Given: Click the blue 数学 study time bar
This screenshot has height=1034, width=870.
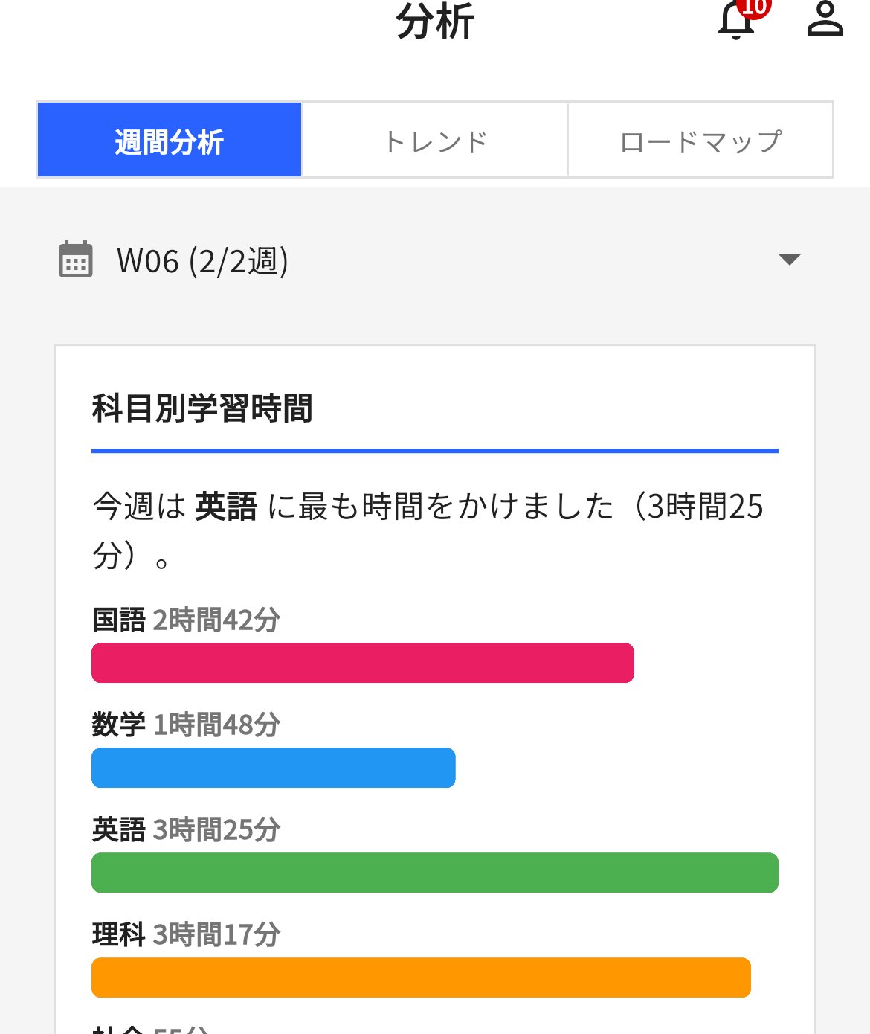Looking at the screenshot, I should point(273,768).
